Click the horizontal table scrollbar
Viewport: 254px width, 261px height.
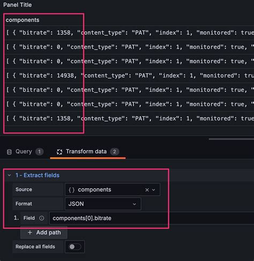click(x=231, y=139)
